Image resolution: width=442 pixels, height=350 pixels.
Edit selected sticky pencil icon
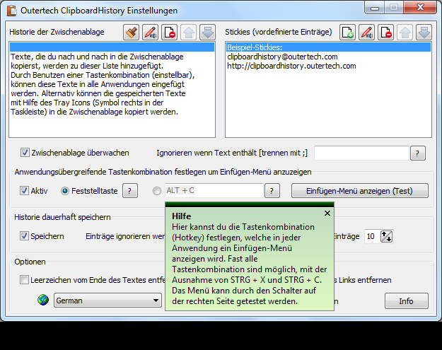366,32
